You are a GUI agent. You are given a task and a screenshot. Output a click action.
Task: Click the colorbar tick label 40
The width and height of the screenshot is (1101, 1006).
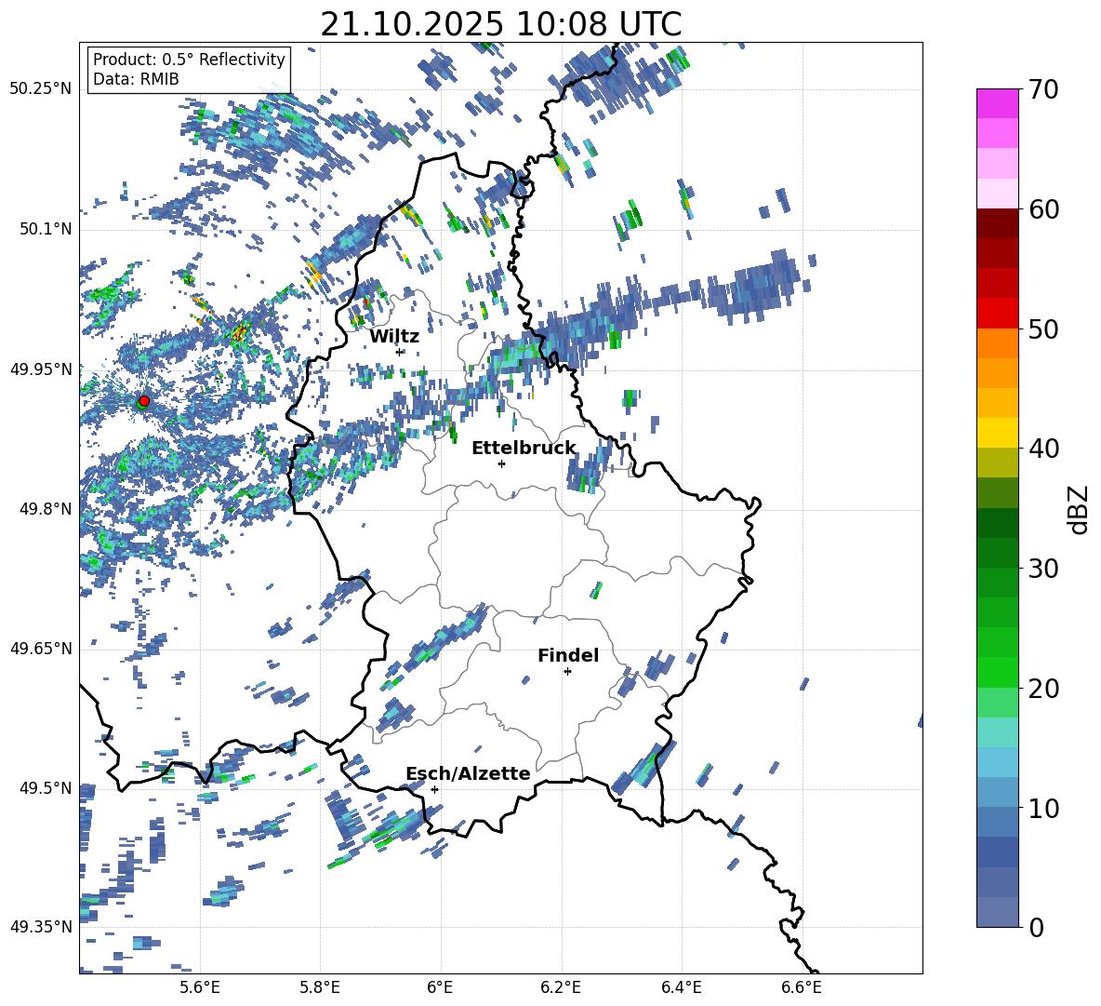(1043, 449)
